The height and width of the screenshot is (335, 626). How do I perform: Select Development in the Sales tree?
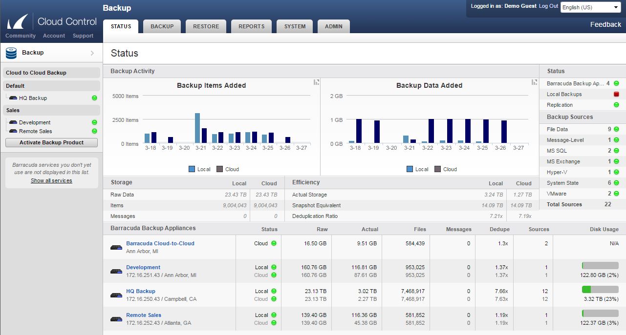click(35, 122)
